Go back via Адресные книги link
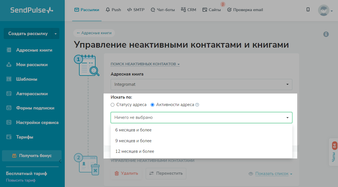338x187 pixels. pos(94,33)
